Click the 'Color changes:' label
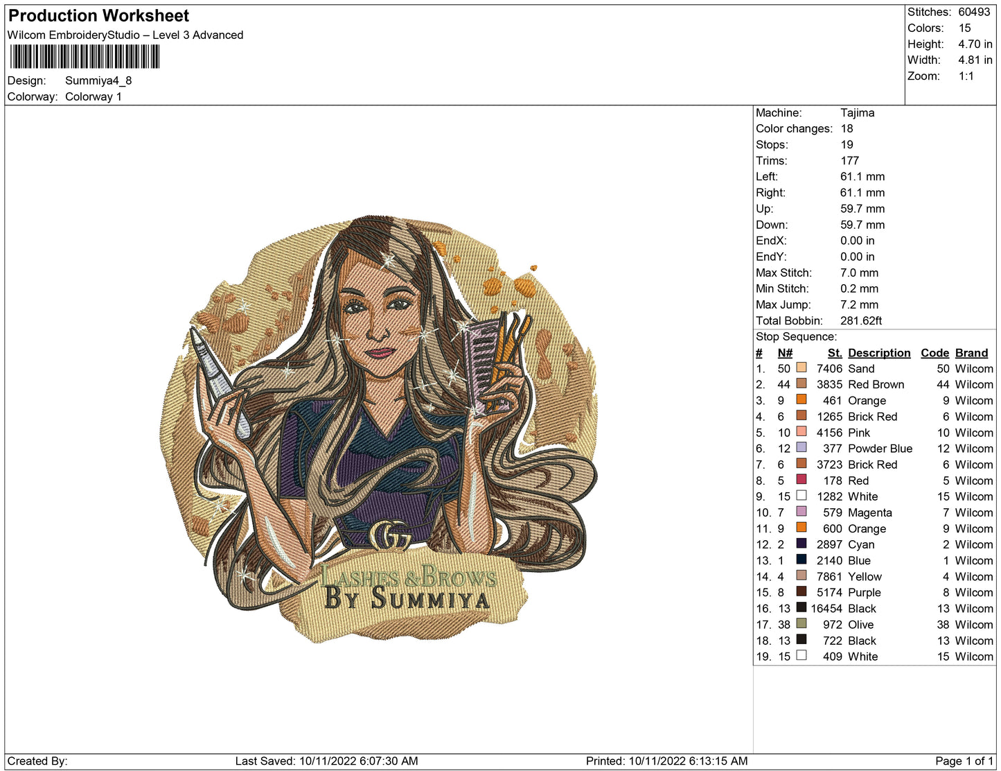1001x771 pixels. point(795,128)
